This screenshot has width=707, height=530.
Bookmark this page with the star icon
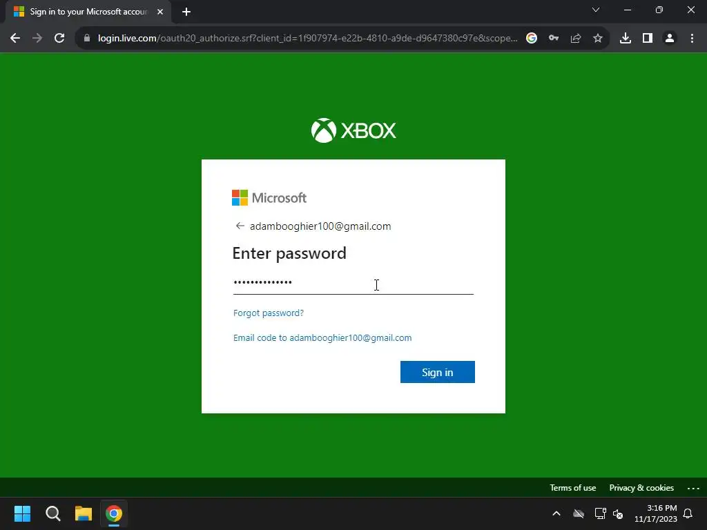598,39
